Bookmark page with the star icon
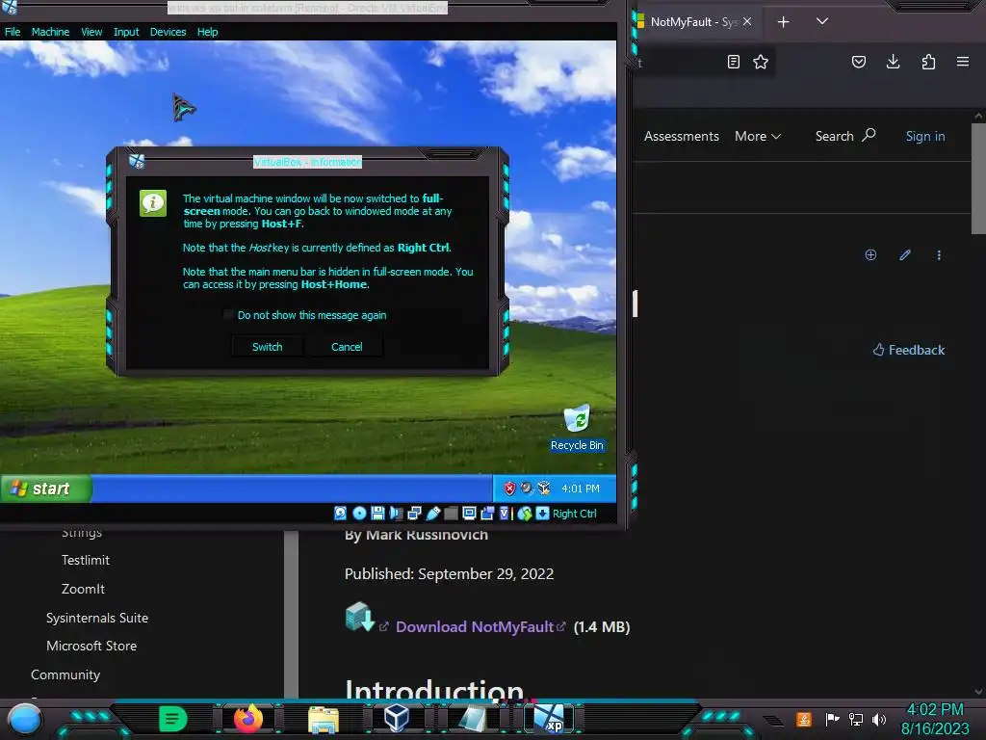Viewport: 986px width, 740px height. tap(761, 62)
